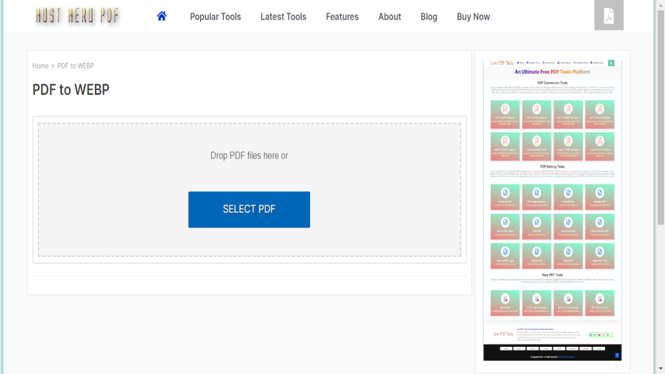
Task: Open the Latest Tools menu
Action: coord(283,17)
